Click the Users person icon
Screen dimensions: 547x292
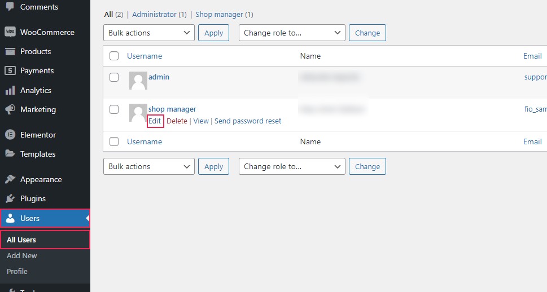tap(10, 218)
